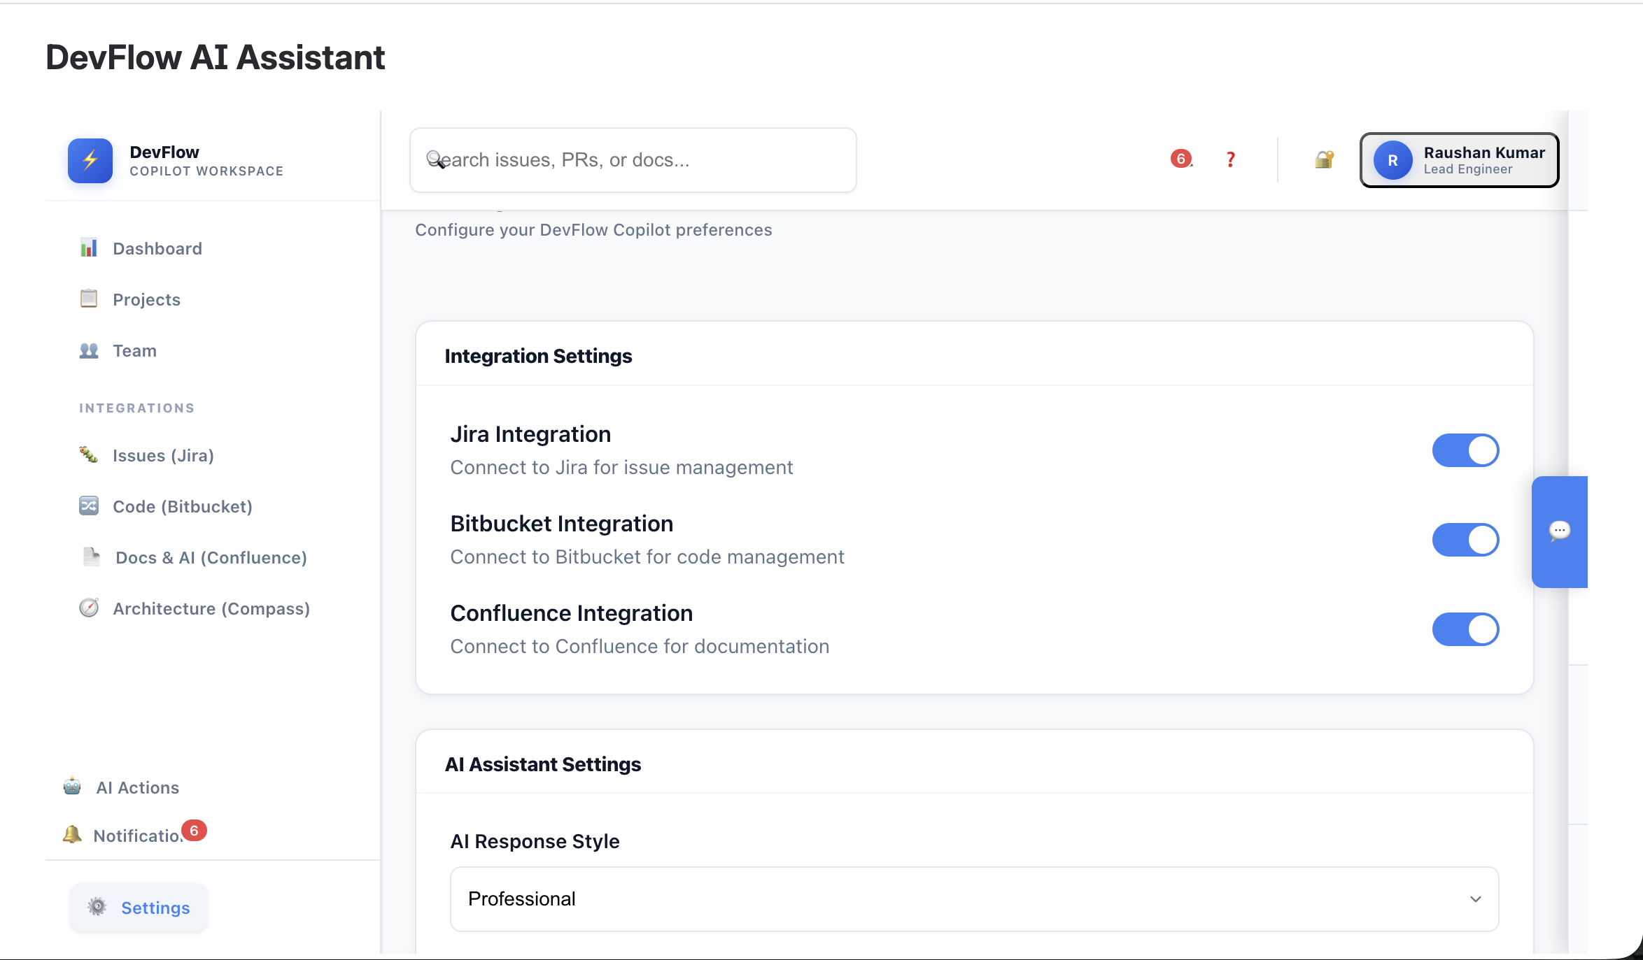
Task: Click the search issues, PRs, docs field
Action: click(x=633, y=160)
